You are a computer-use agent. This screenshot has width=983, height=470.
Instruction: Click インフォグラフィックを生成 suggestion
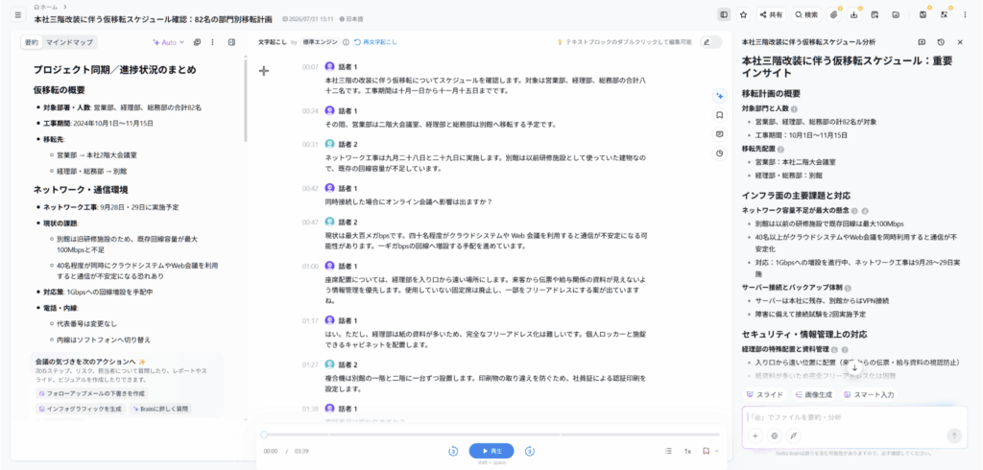(x=81, y=409)
